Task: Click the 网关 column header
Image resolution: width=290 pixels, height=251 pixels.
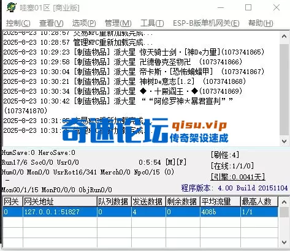Action: pos(12,201)
